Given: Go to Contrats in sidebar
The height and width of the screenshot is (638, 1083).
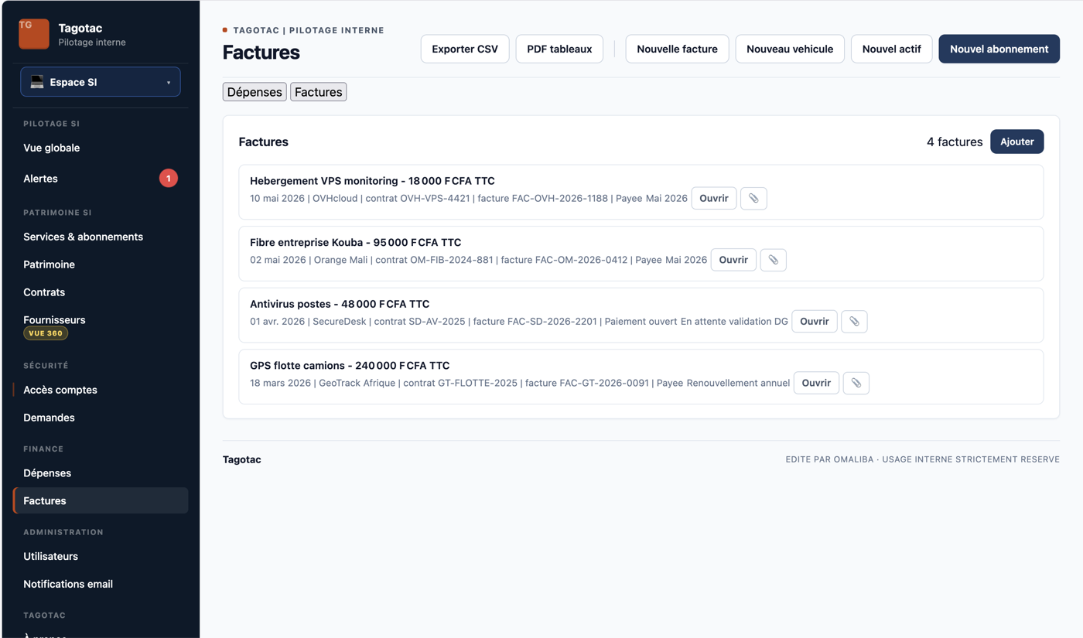Looking at the screenshot, I should pos(44,292).
